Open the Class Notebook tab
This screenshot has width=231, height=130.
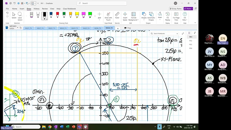(69, 9)
